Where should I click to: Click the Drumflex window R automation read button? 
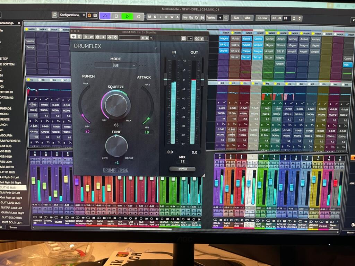(x=86, y=37)
